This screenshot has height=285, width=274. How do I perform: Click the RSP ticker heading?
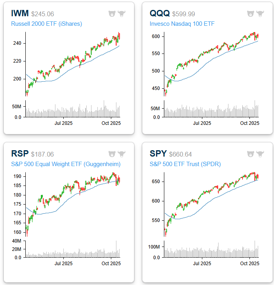[x=19, y=154]
